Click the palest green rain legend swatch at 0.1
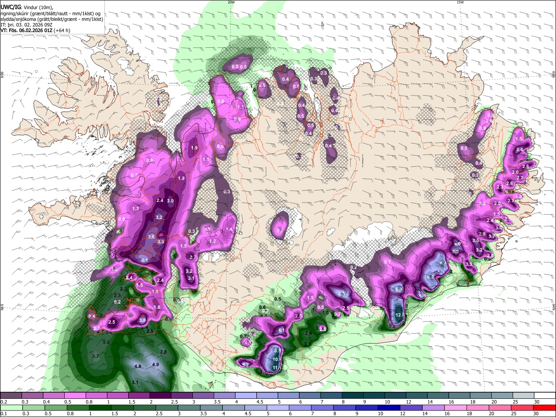This screenshot has width=556, height=417. pyautogui.click(x=11, y=407)
